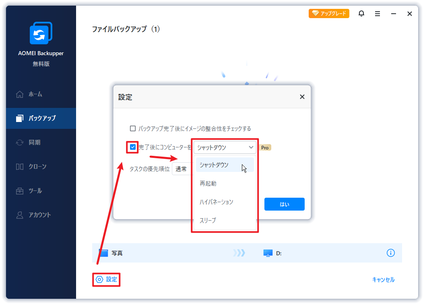Confirm settings with はい button
This screenshot has width=425, height=304.
284,204
